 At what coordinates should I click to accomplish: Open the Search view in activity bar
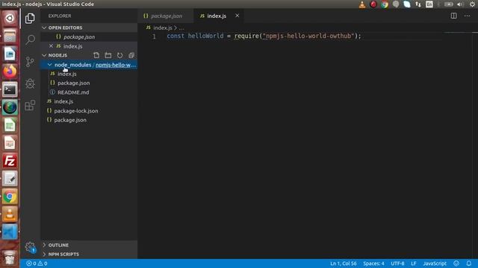point(30,39)
